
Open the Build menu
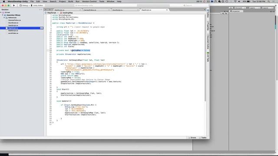pyautogui.click(x=70, y=1)
